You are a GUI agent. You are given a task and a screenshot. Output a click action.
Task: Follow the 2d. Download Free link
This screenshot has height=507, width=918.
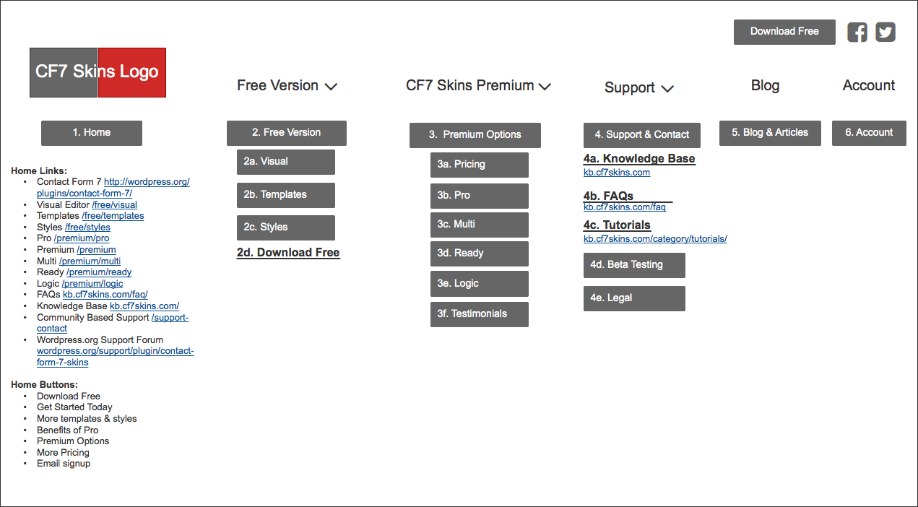click(288, 253)
